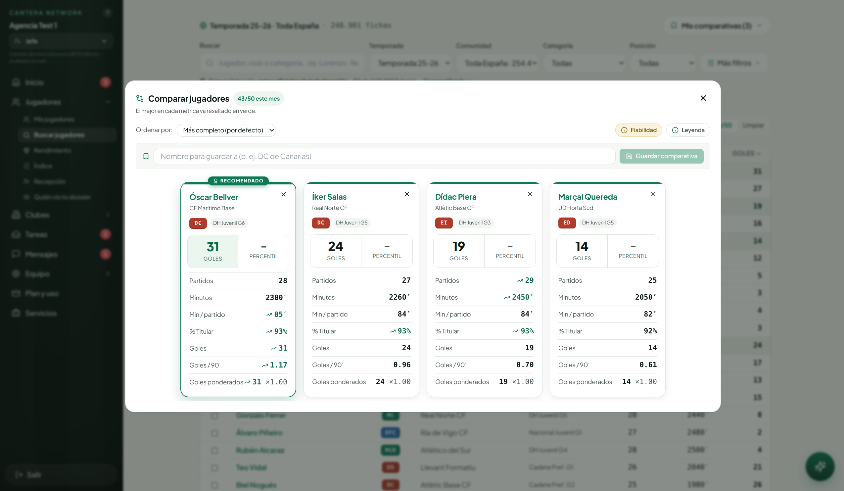
Task: Click the RECOMENDADO badge
Action: click(238, 181)
